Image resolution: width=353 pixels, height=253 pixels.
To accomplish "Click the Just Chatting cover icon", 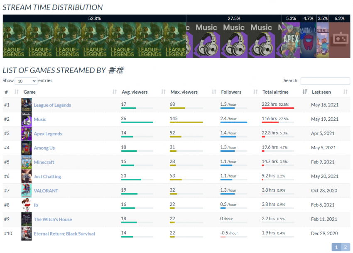I will click(x=26, y=176).
